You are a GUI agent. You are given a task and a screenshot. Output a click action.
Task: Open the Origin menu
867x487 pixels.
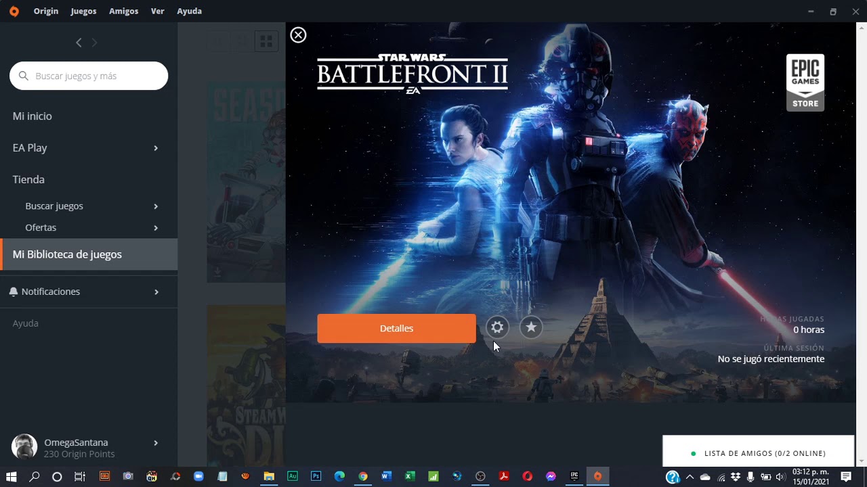tap(46, 11)
